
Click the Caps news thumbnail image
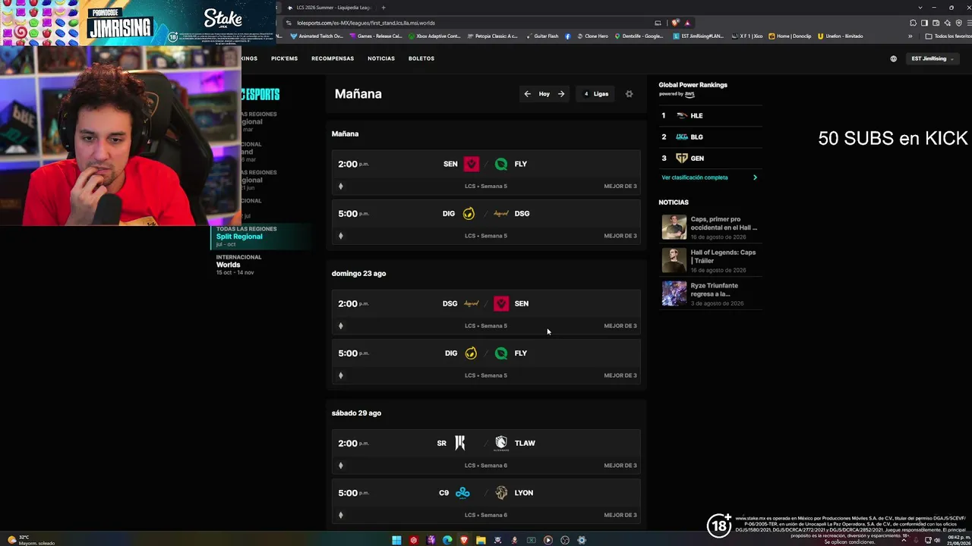point(674,227)
